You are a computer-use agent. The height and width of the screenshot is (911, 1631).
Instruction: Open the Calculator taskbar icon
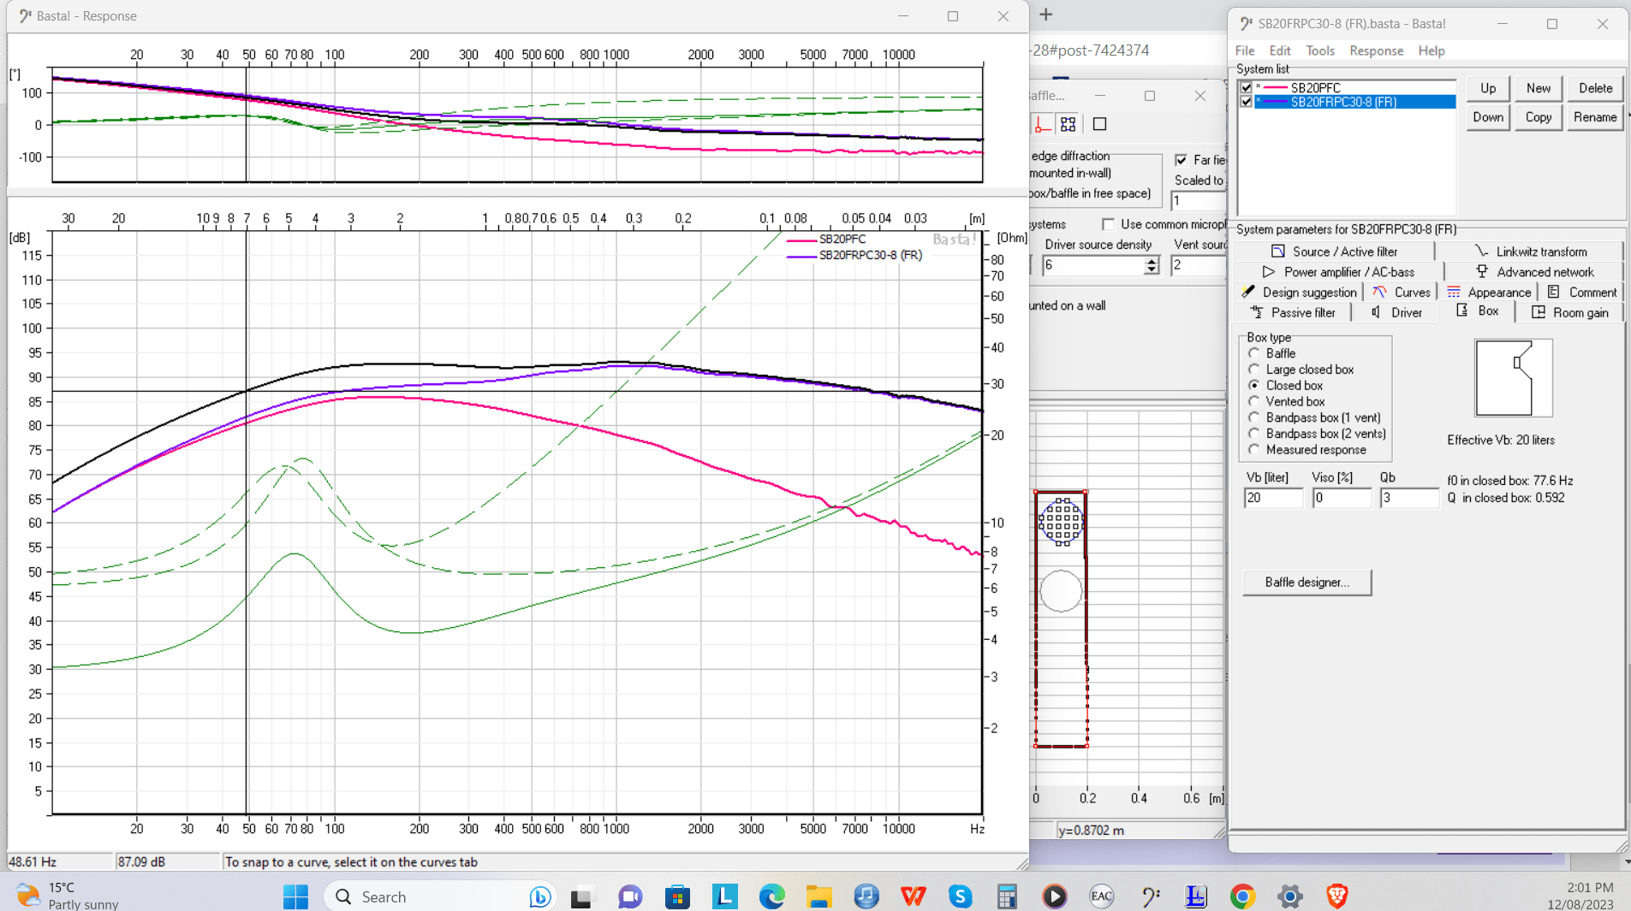pos(1007,896)
